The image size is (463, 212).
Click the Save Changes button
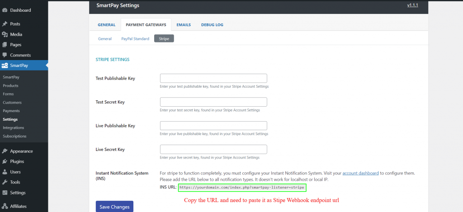[114, 207]
